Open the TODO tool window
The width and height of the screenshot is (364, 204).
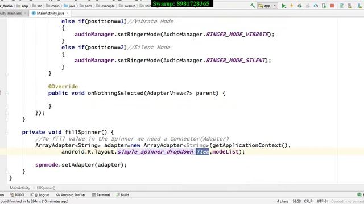pyautogui.click(x=17, y=195)
